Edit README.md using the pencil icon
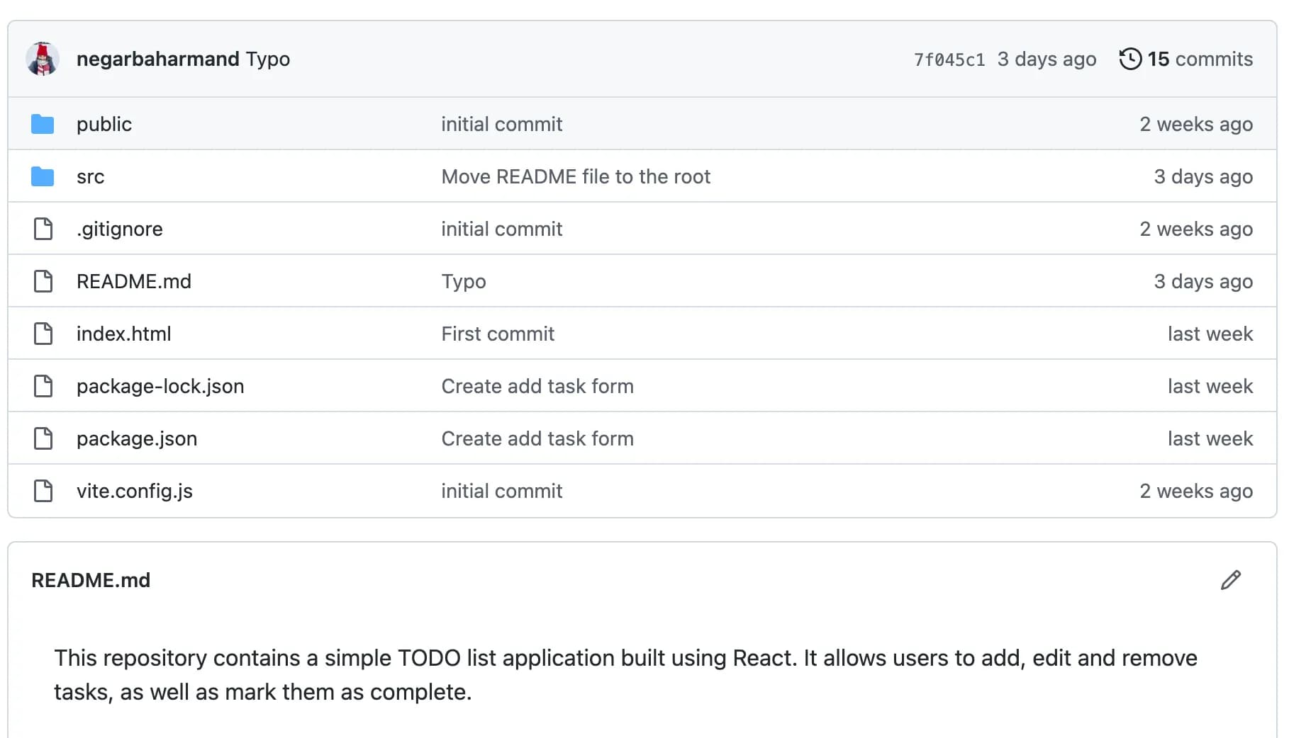This screenshot has height=738, width=1289. pos(1232,580)
